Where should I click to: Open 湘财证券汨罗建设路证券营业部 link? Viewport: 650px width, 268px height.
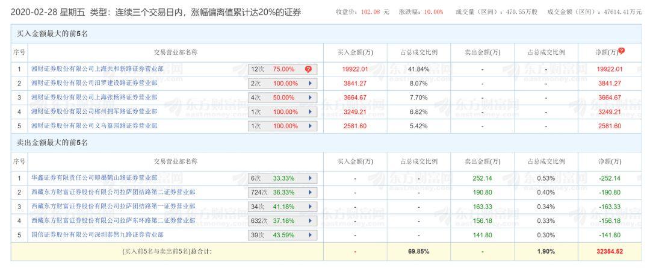pos(94,83)
